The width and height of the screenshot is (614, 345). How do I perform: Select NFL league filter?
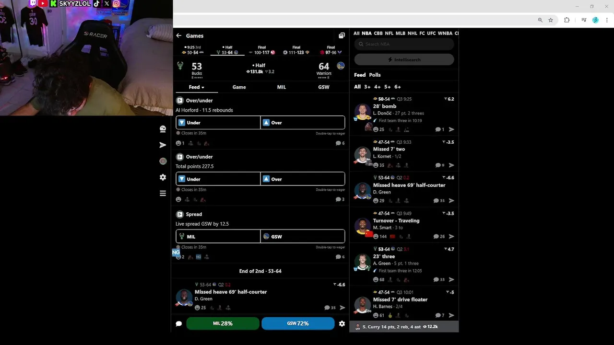click(389, 34)
